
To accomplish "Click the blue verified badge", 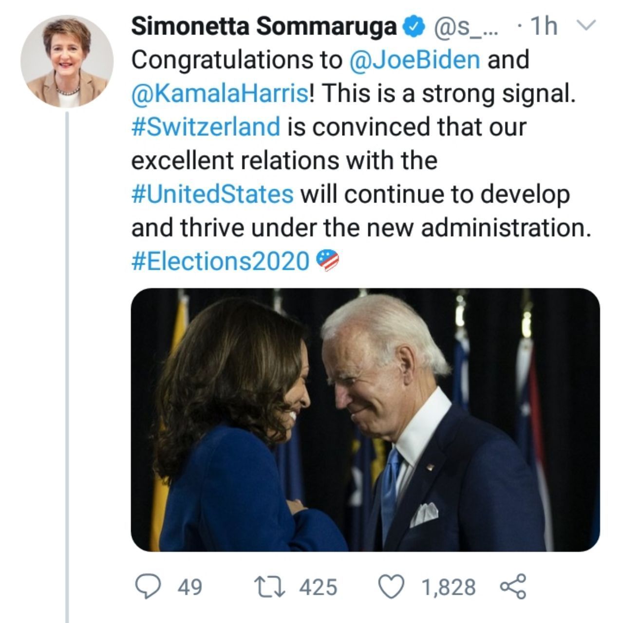I will [414, 27].
